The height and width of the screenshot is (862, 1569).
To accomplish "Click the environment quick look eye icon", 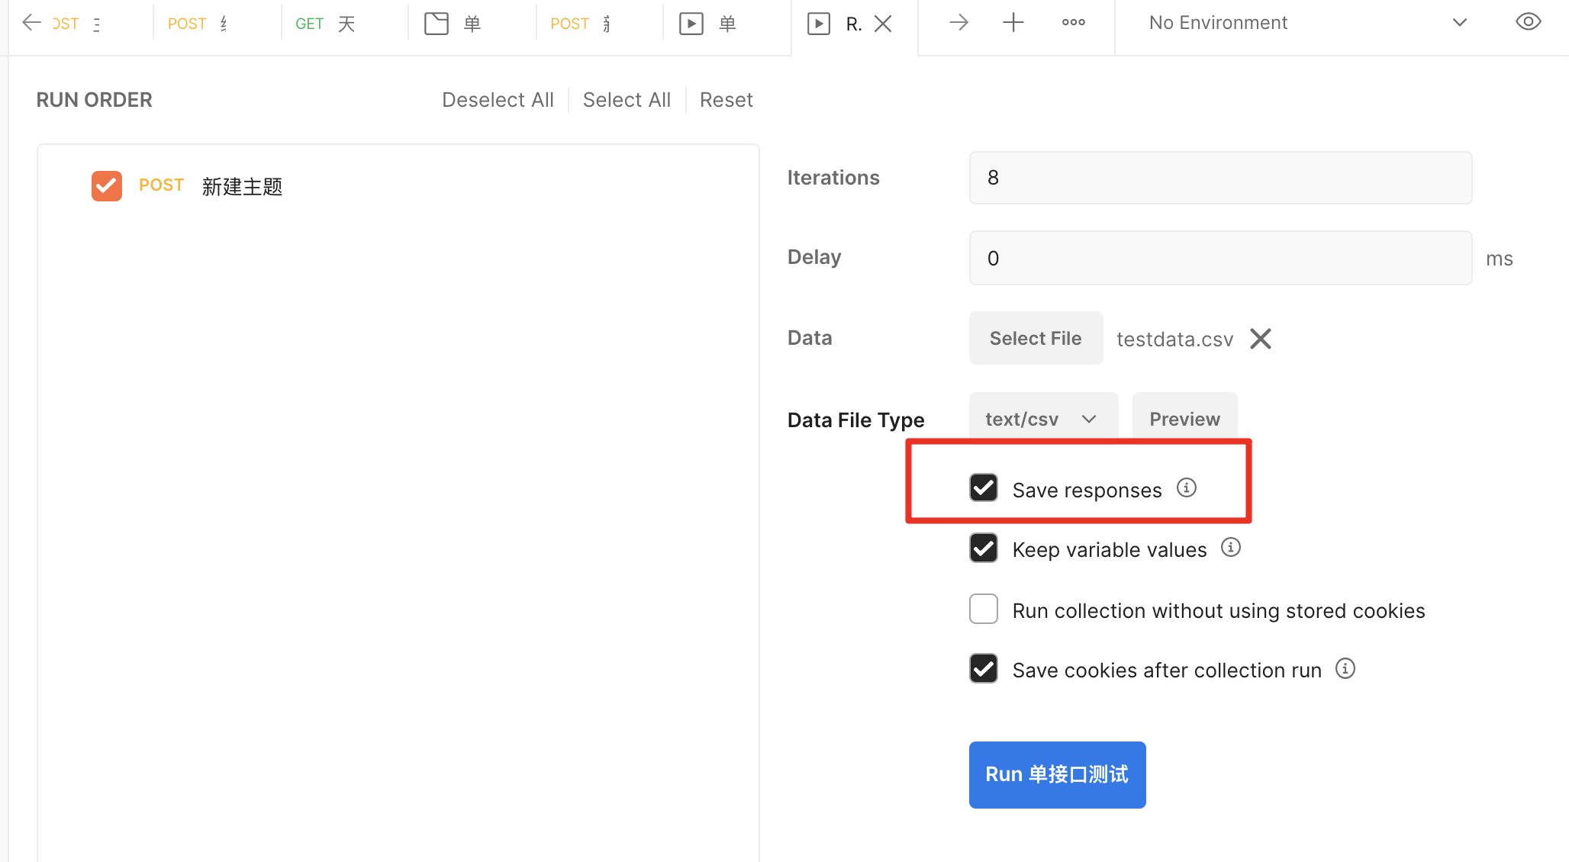I will coord(1528,22).
